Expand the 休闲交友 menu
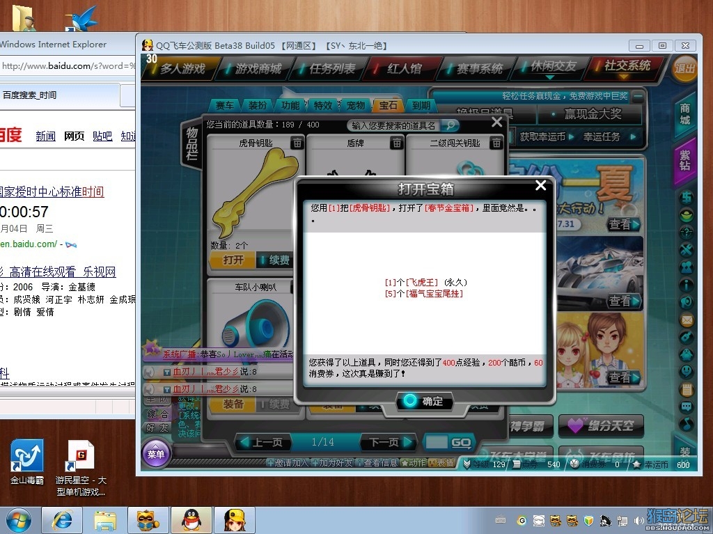The width and height of the screenshot is (713, 534). [549, 68]
